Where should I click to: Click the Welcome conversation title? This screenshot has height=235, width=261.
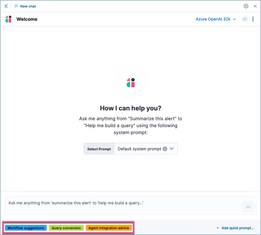tap(27, 19)
